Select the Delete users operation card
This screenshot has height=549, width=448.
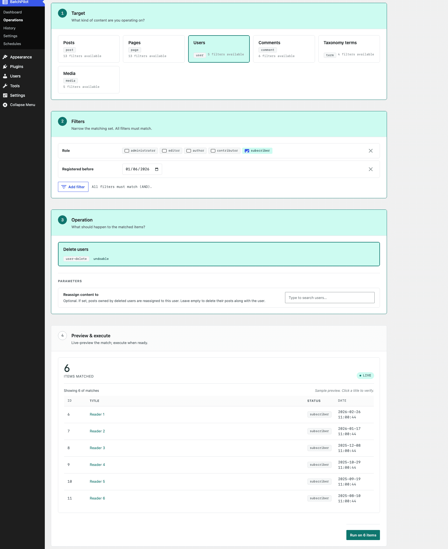tap(219, 254)
